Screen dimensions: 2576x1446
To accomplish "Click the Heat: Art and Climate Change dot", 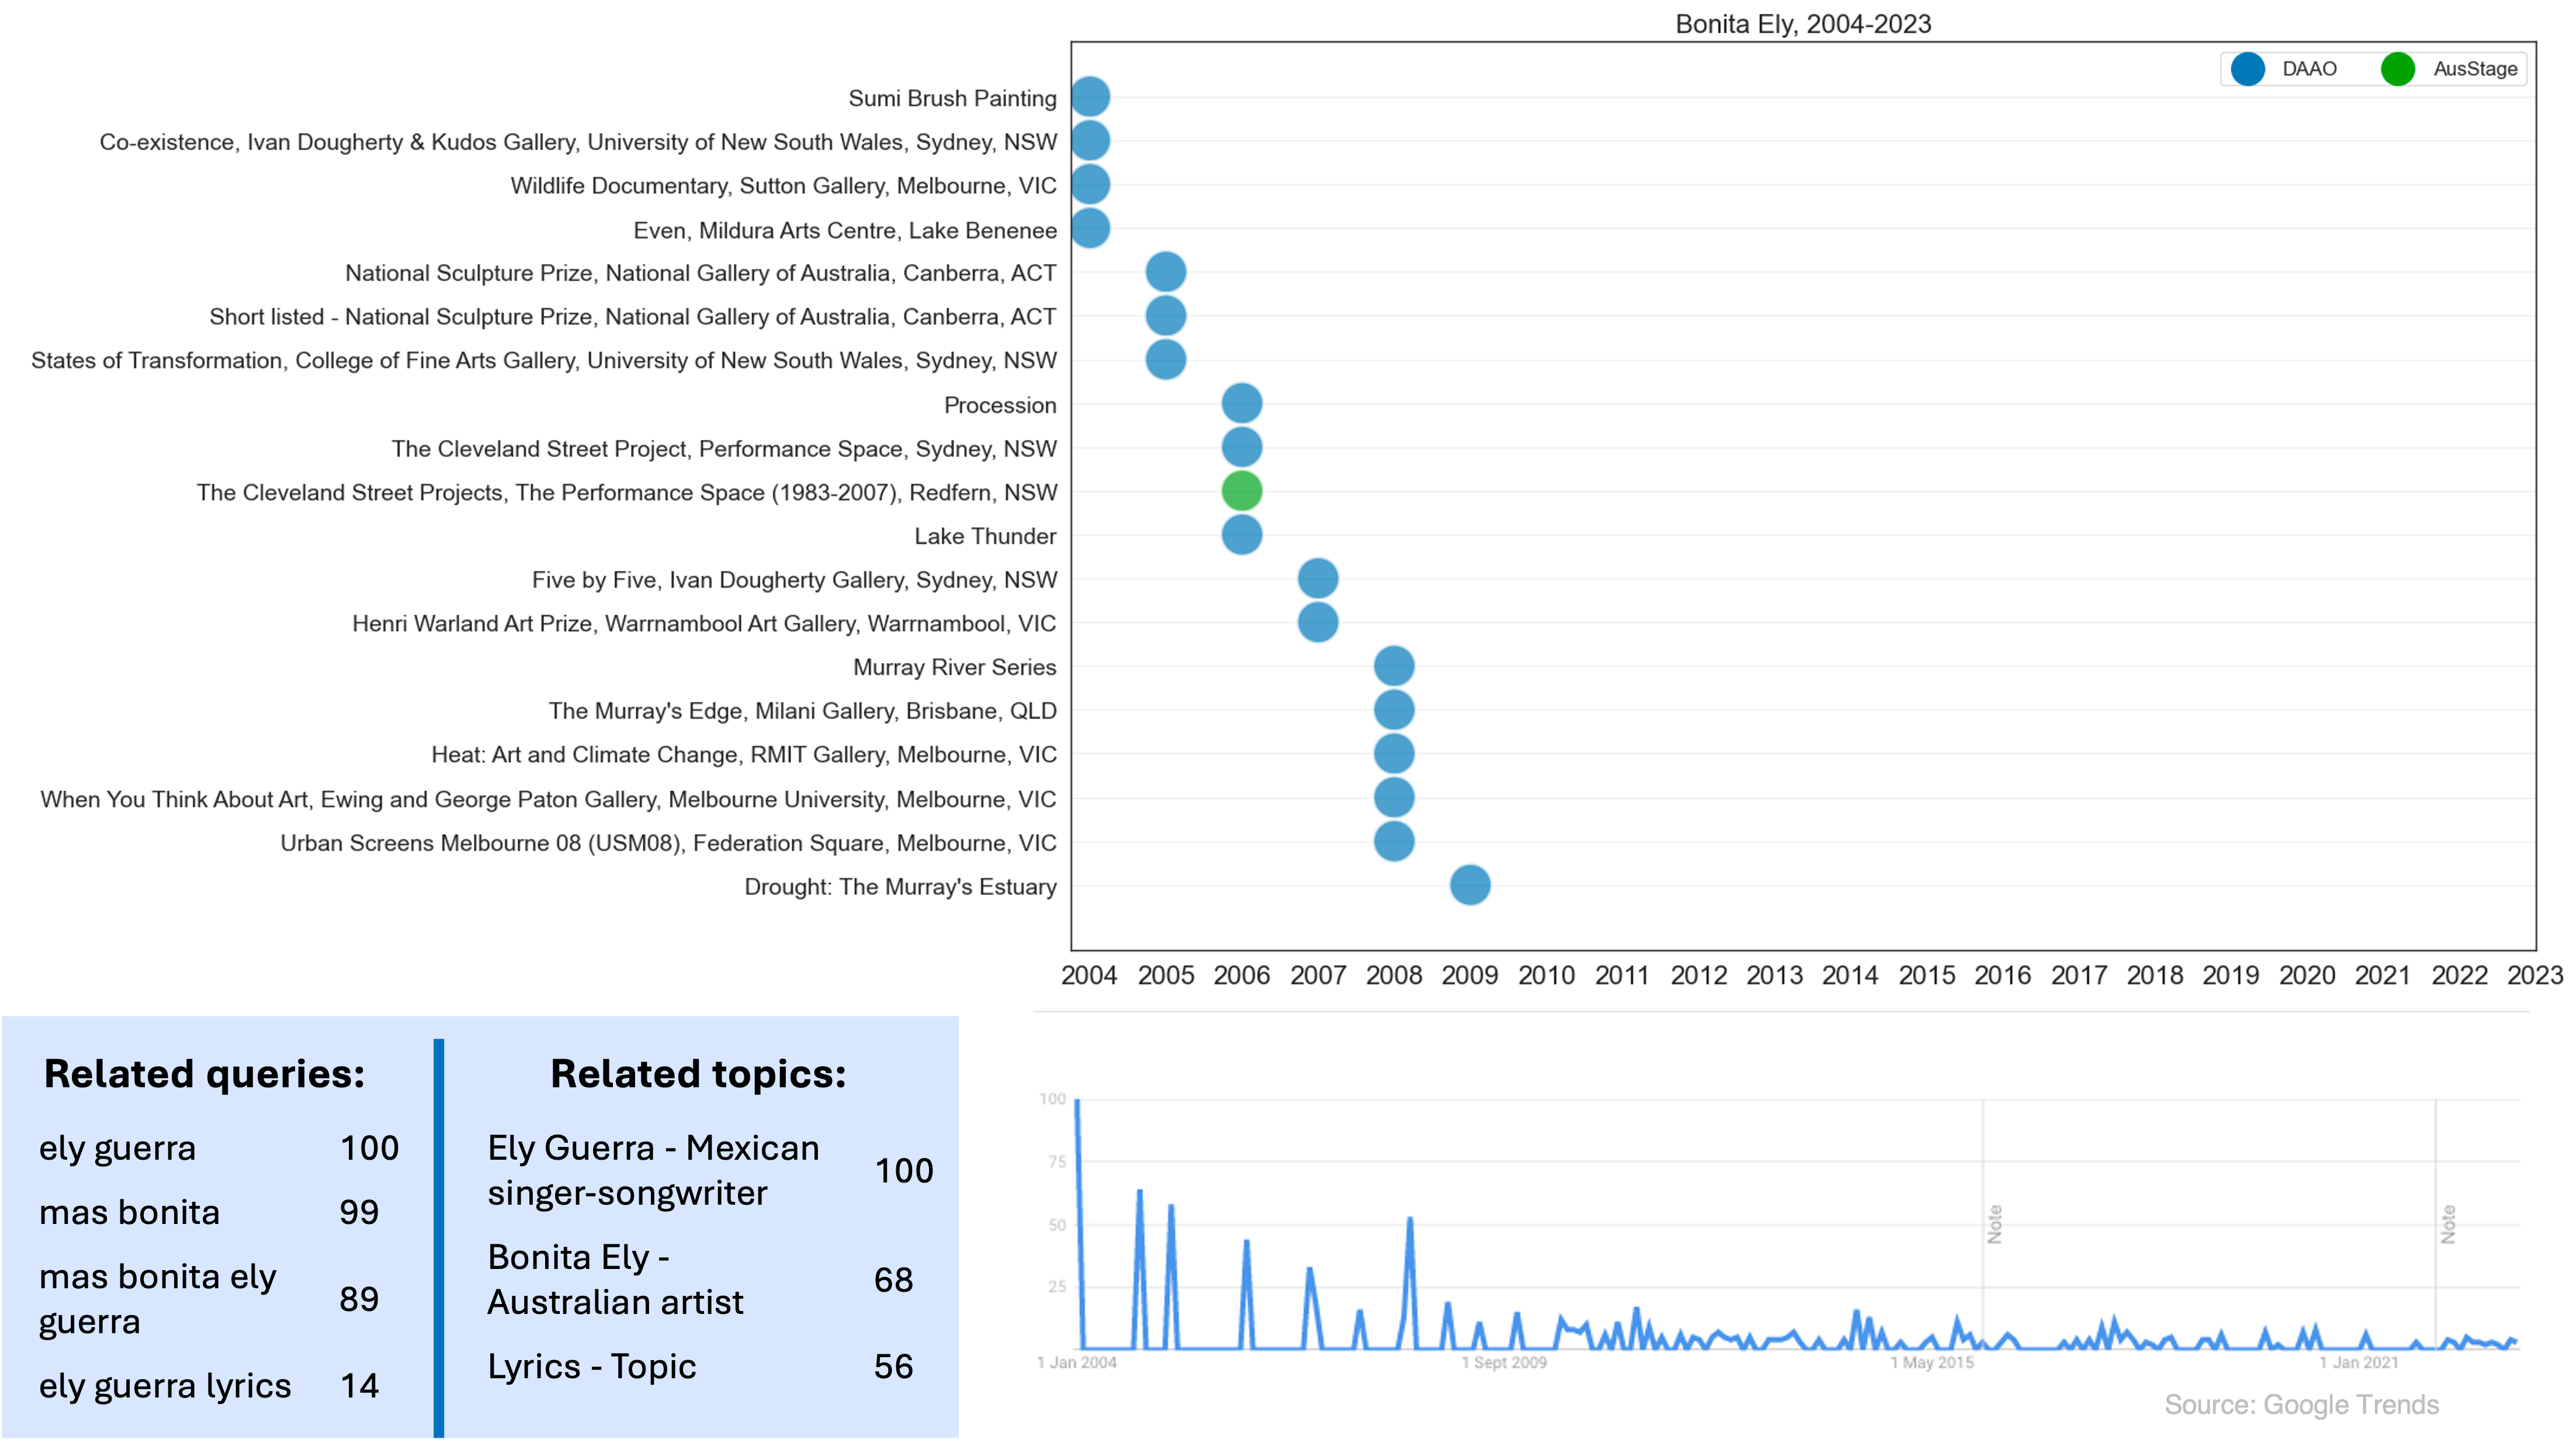I will coord(1394,754).
